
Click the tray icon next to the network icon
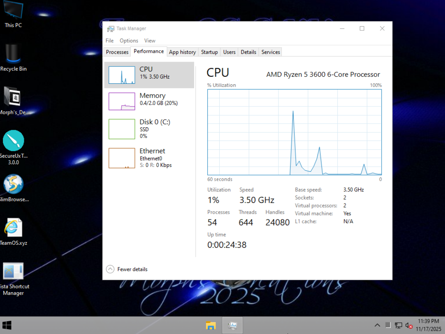388,325
